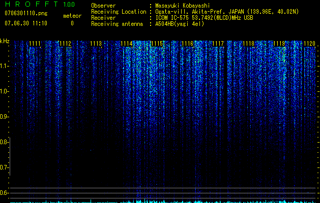
Task: Click time marker 1114
Action: [x=126, y=44]
